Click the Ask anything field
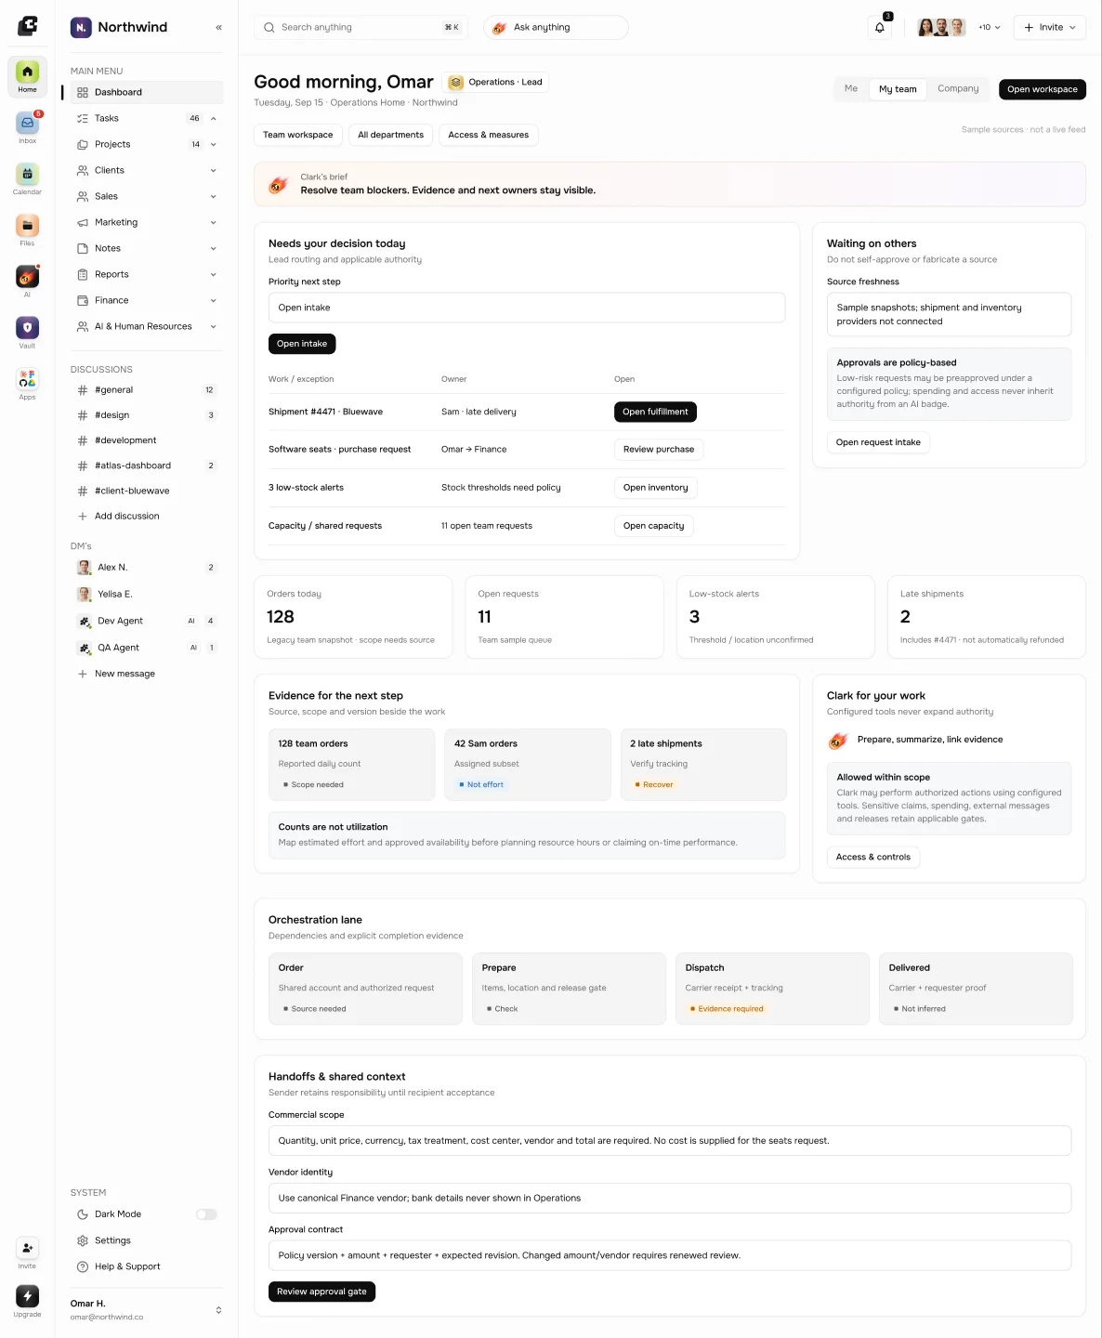Image resolution: width=1102 pixels, height=1338 pixels. 556,28
